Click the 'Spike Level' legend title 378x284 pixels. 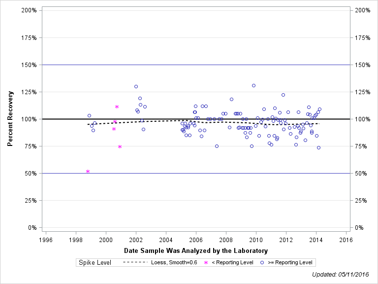click(95, 262)
